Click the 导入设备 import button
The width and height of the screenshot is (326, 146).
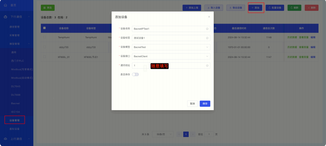point(214,8)
